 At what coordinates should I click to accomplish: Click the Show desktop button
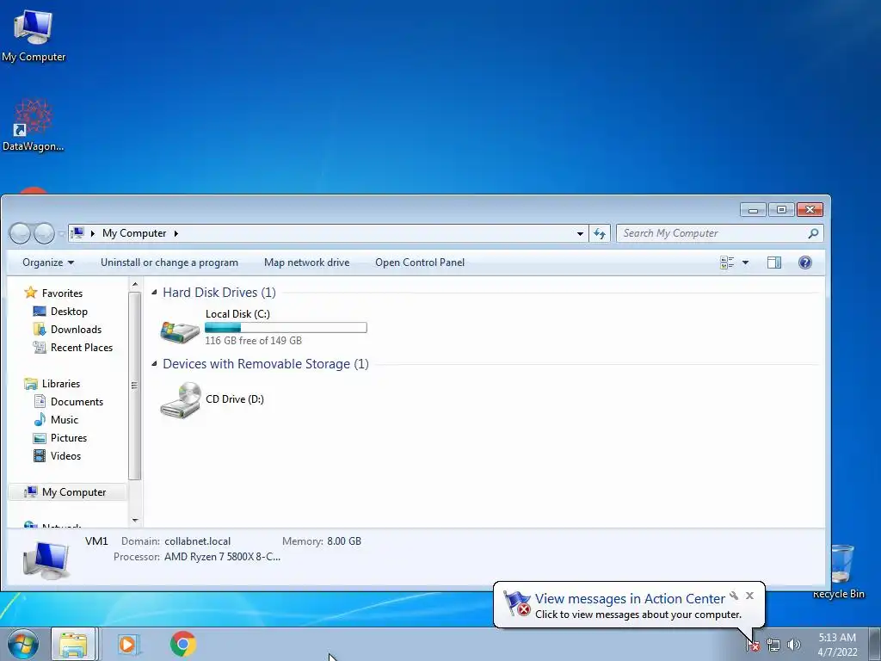tap(874, 644)
